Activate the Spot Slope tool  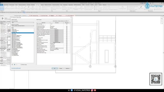pyautogui.click(x=36, y=8)
